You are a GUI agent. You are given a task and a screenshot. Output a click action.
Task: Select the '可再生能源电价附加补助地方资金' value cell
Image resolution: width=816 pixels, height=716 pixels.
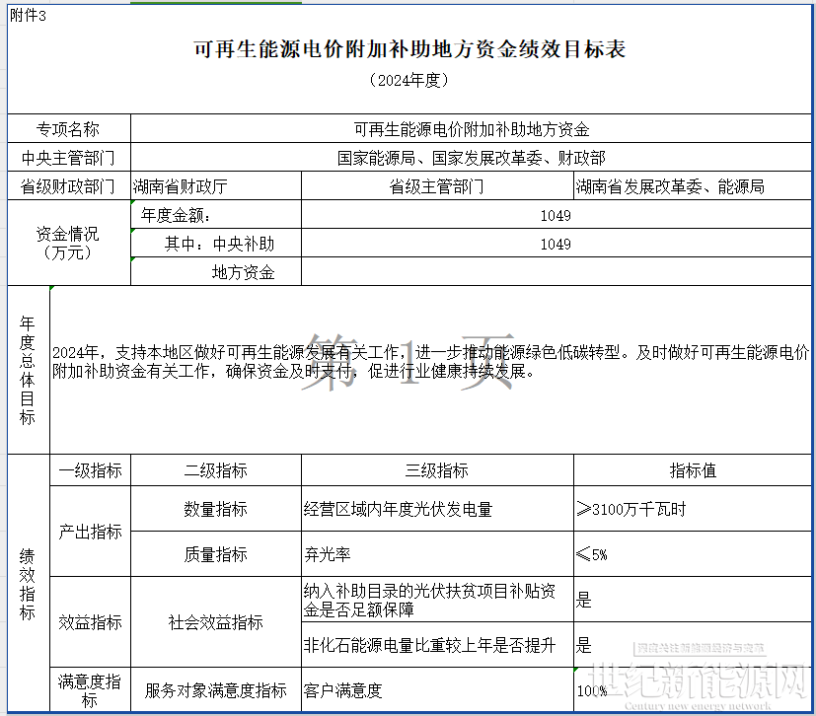pyautogui.click(x=471, y=129)
